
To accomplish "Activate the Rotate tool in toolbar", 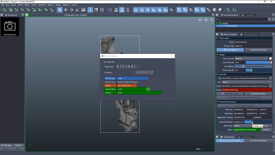I will 71,10.
